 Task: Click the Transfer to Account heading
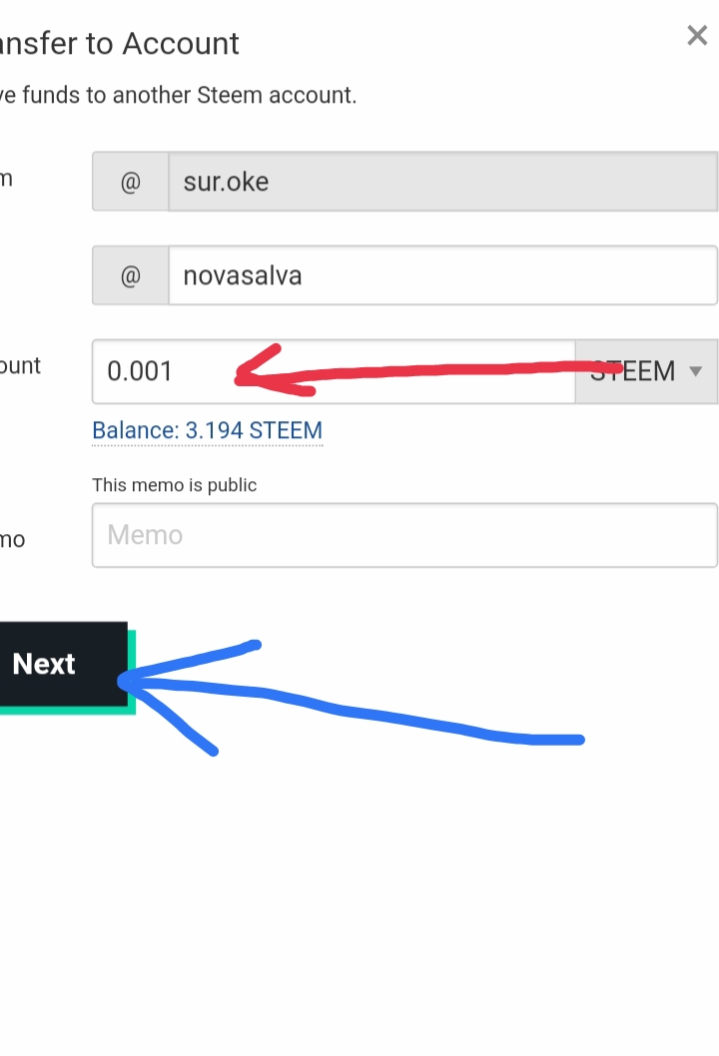(x=119, y=44)
